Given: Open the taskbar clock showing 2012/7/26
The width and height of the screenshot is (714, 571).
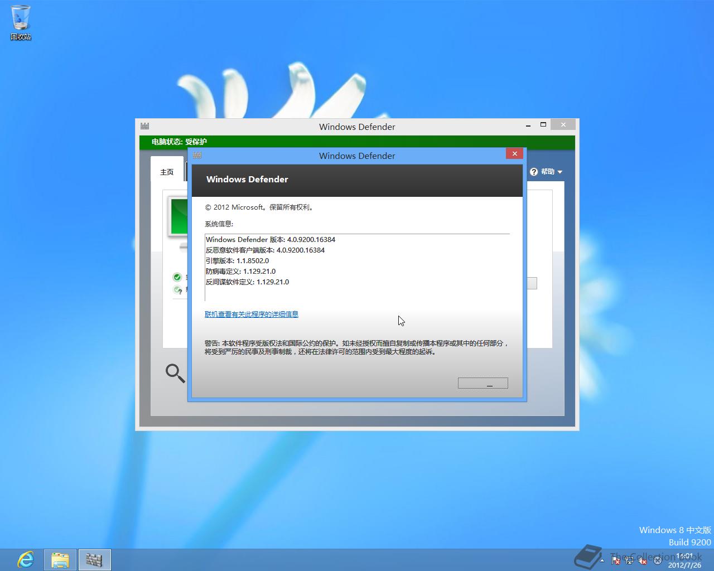Looking at the screenshot, I should pyautogui.click(x=684, y=560).
